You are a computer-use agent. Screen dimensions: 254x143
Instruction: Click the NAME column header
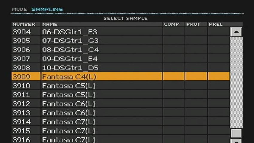click(50, 24)
